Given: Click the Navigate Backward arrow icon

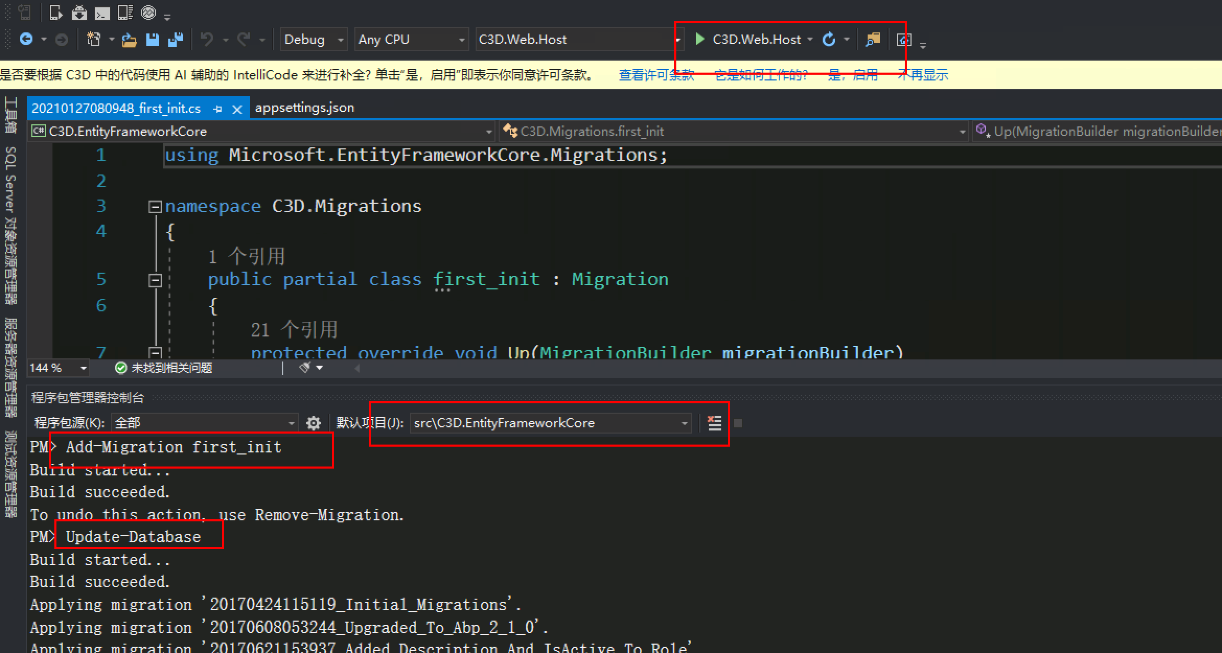Looking at the screenshot, I should point(26,39).
